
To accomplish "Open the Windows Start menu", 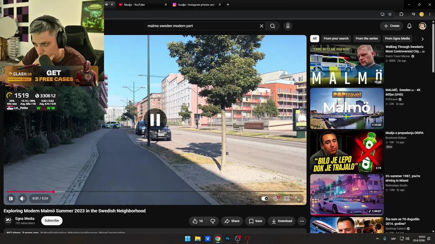I will pyautogui.click(x=188, y=239).
